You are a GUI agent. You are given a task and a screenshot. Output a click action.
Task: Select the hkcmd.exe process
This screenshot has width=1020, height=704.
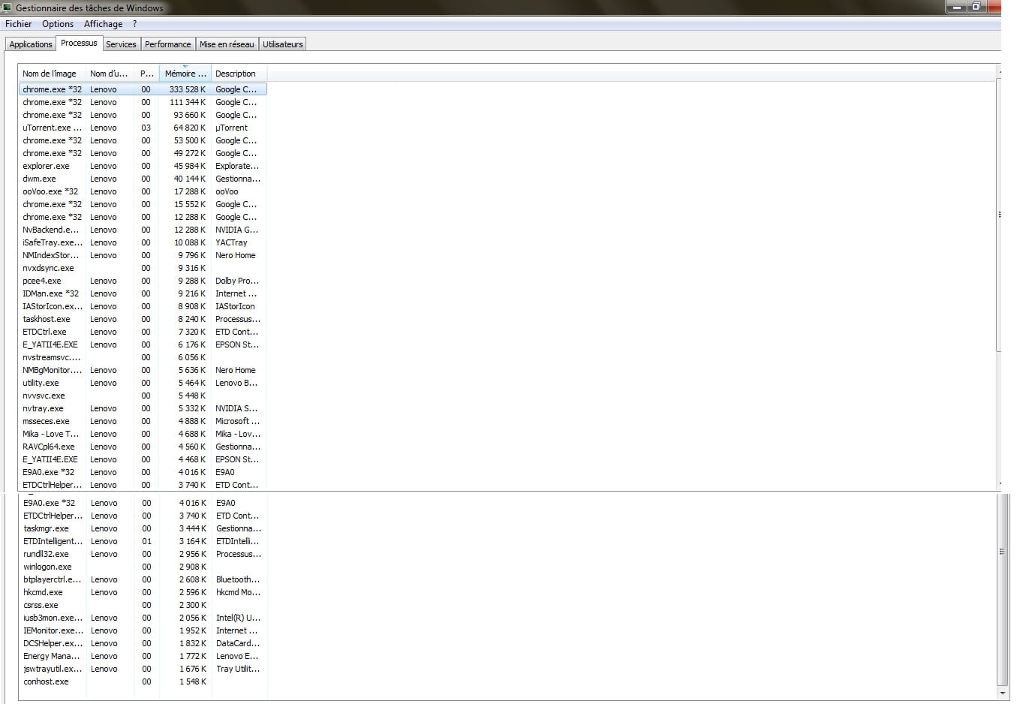pyautogui.click(x=143, y=592)
